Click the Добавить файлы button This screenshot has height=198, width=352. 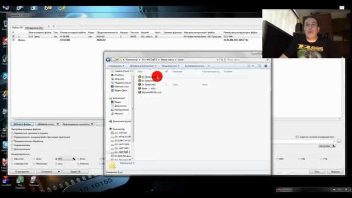(x=22, y=124)
